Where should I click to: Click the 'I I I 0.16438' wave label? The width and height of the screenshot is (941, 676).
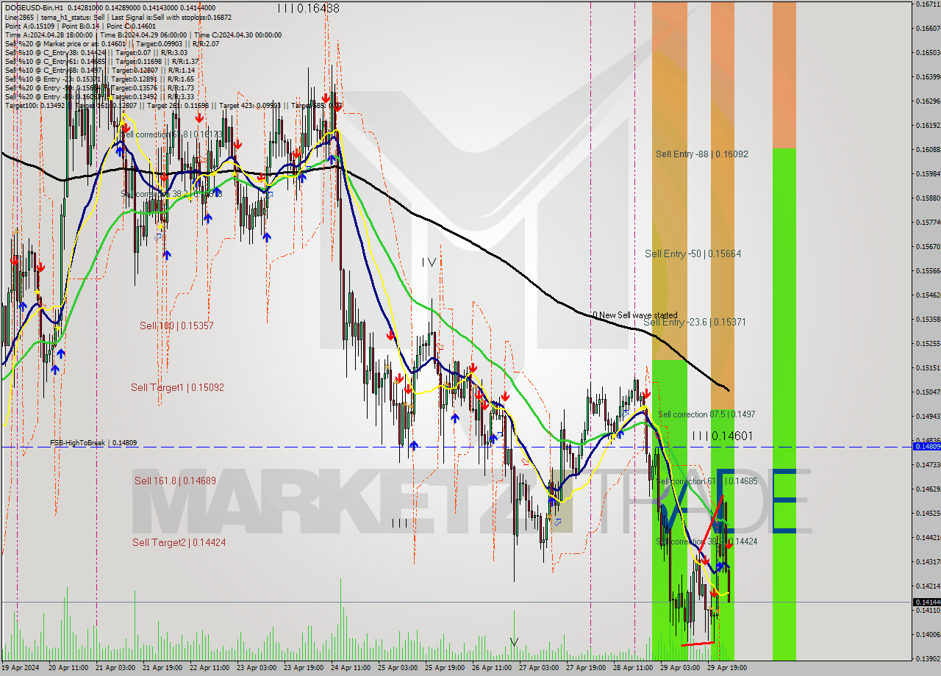click(309, 9)
